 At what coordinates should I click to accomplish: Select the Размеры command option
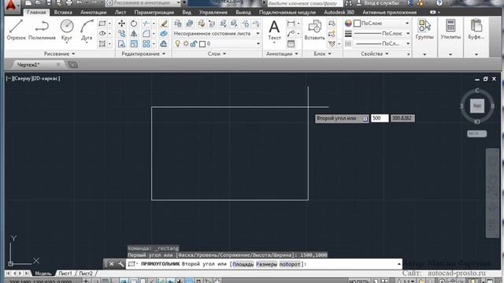[x=266, y=264]
